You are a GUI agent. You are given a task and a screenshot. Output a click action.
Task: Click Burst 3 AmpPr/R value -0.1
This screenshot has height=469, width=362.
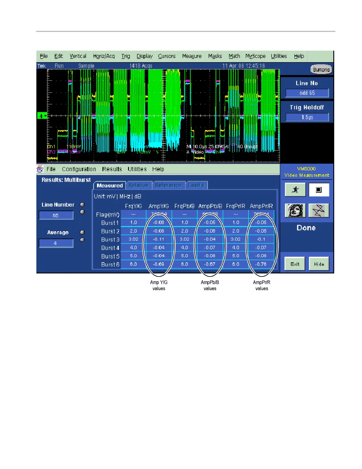(261, 239)
